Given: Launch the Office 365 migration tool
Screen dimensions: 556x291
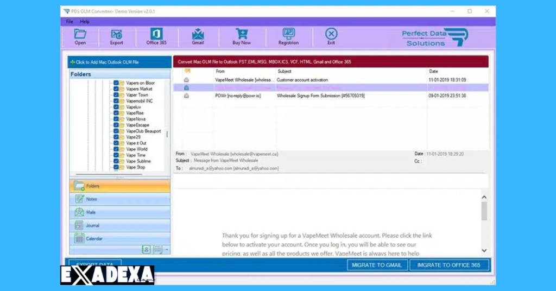Looking at the screenshot, I should [156, 37].
